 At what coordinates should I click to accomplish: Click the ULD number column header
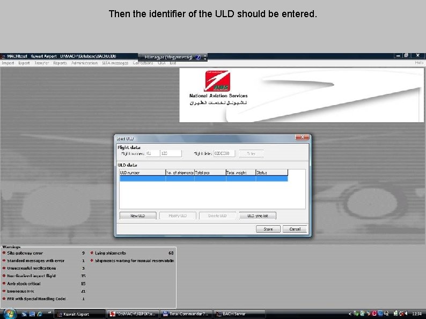pos(142,173)
